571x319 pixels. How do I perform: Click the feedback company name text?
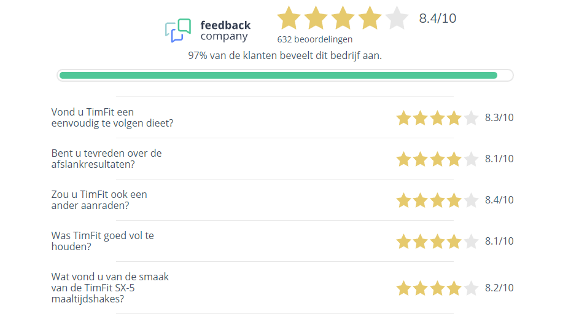coord(225,31)
